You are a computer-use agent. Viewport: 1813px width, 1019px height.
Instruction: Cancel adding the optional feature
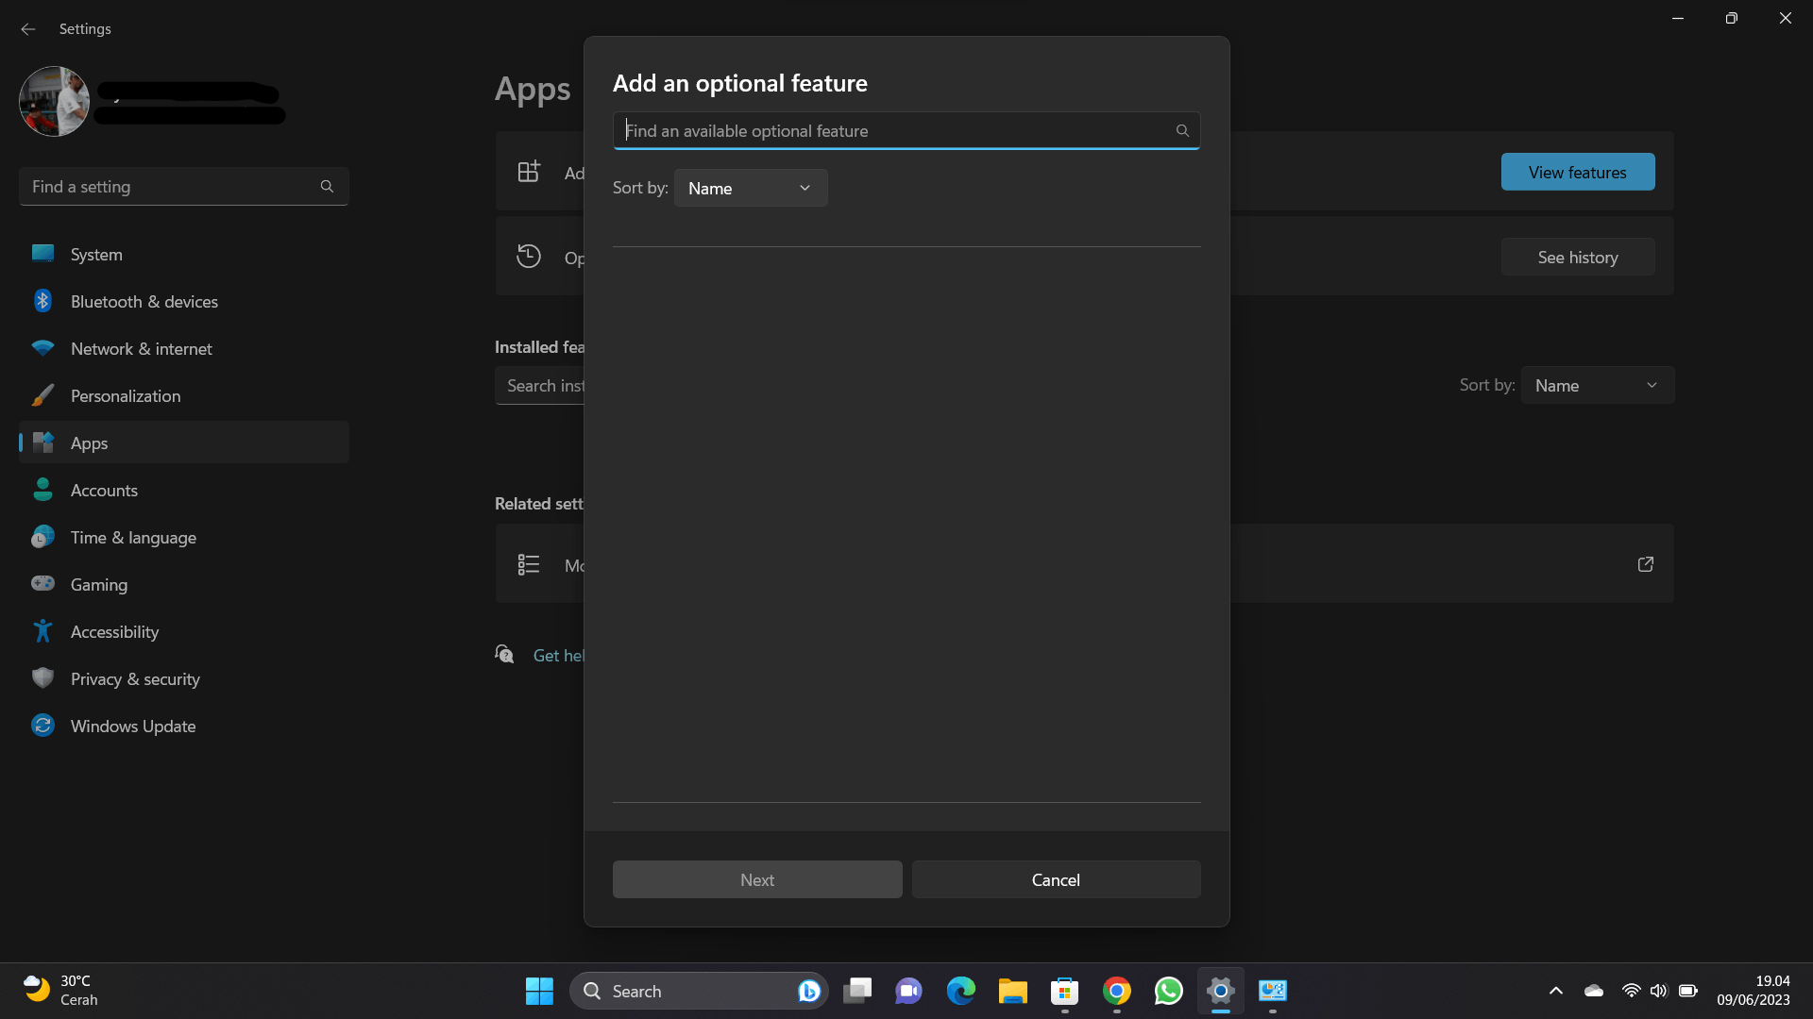(1056, 879)
